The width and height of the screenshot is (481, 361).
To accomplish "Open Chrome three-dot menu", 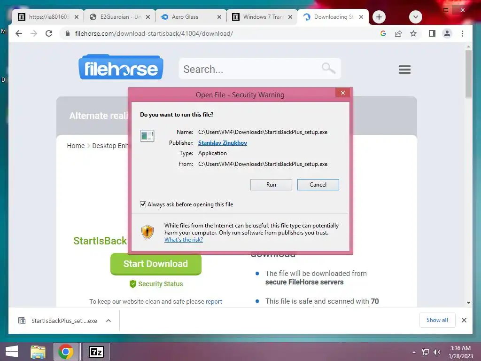I will tap(462, 33).
